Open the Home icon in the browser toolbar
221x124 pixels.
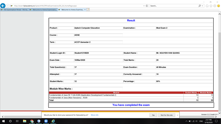click(207, 6)
